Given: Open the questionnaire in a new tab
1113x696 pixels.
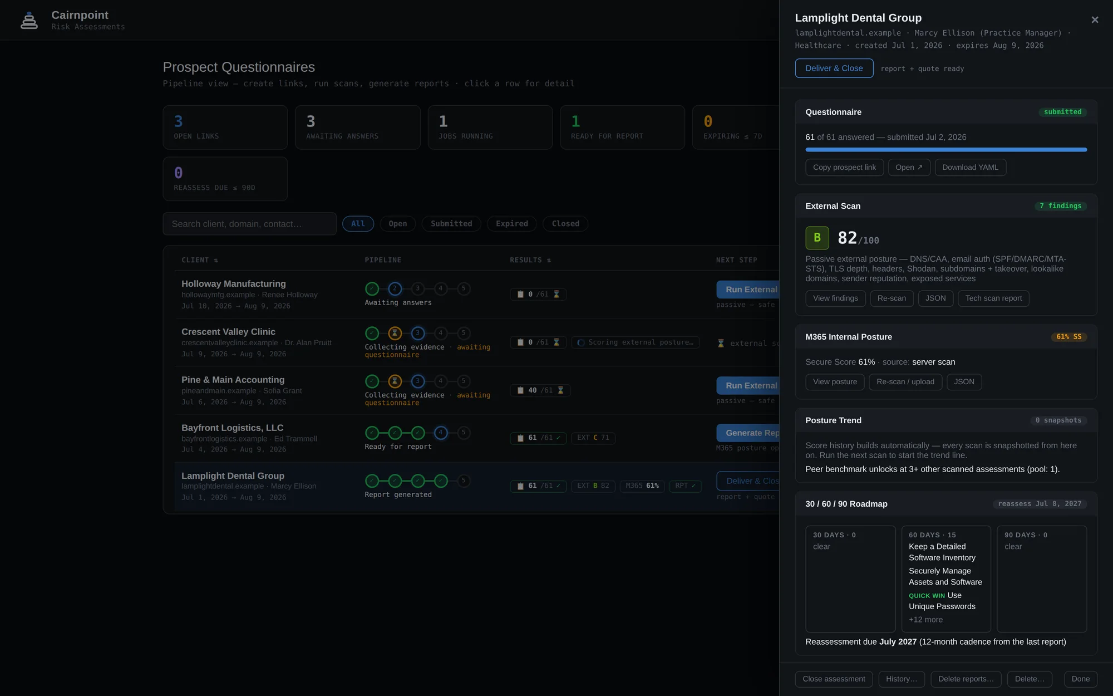Looking at the screenshot, I should coord(909,167).
